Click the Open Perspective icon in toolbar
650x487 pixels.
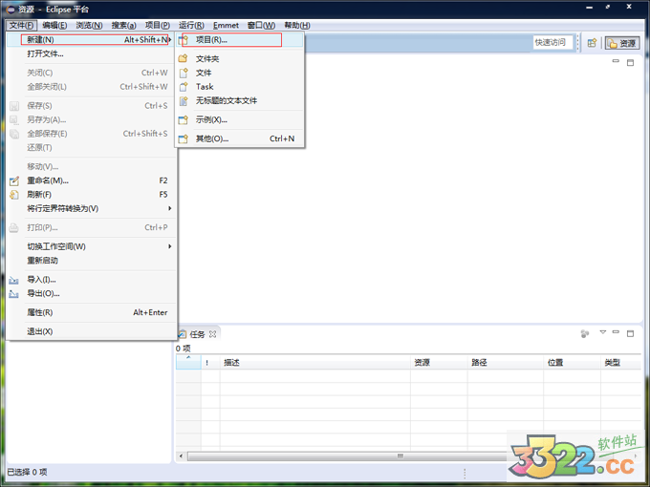tap(592, 43)
